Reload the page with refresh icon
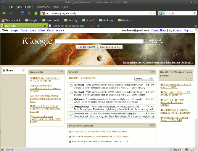 [22, 13]
